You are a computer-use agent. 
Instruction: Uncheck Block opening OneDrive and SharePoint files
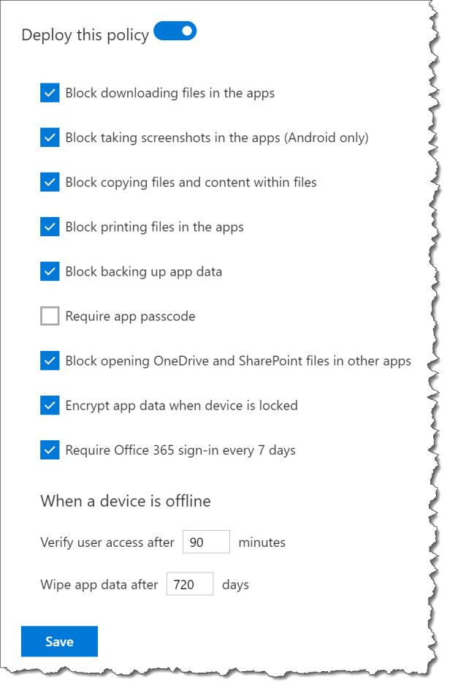(49, 360)
